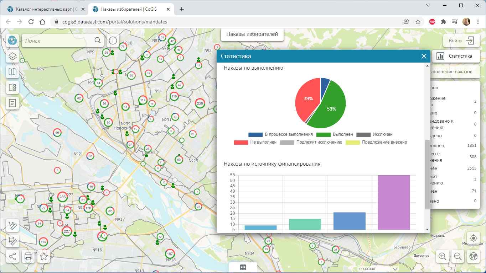Click the Статистика panel scrollbar thumb
This screenshot has width=486, height=273.
(x=428, y=175)
